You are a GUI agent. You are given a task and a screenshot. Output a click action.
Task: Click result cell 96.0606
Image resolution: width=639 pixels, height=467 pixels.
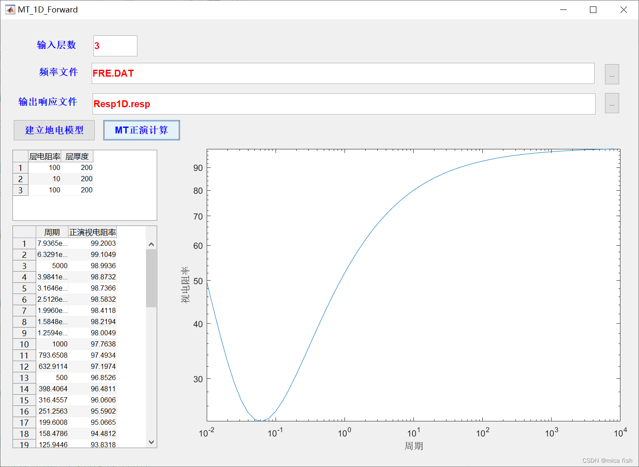[93, 400]
